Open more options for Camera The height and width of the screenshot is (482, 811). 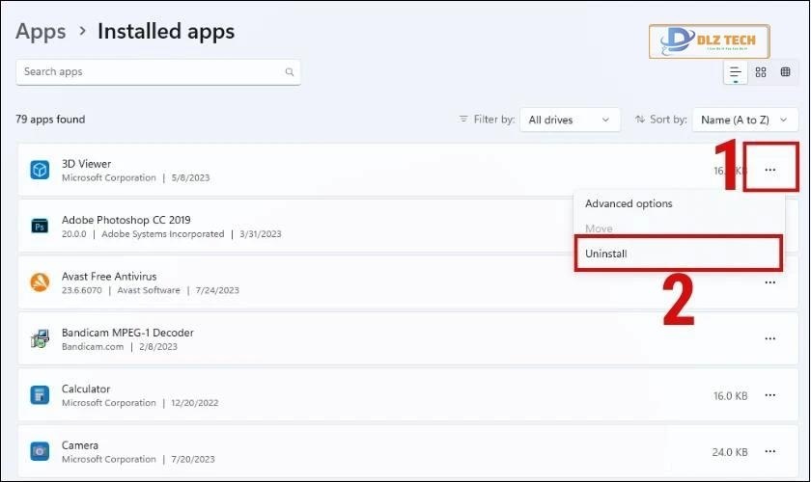pyautogui.click(x=770, y=451)
